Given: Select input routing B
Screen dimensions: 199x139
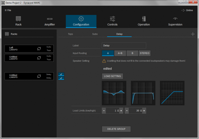Looking at the screenshot, I should 132,53.
